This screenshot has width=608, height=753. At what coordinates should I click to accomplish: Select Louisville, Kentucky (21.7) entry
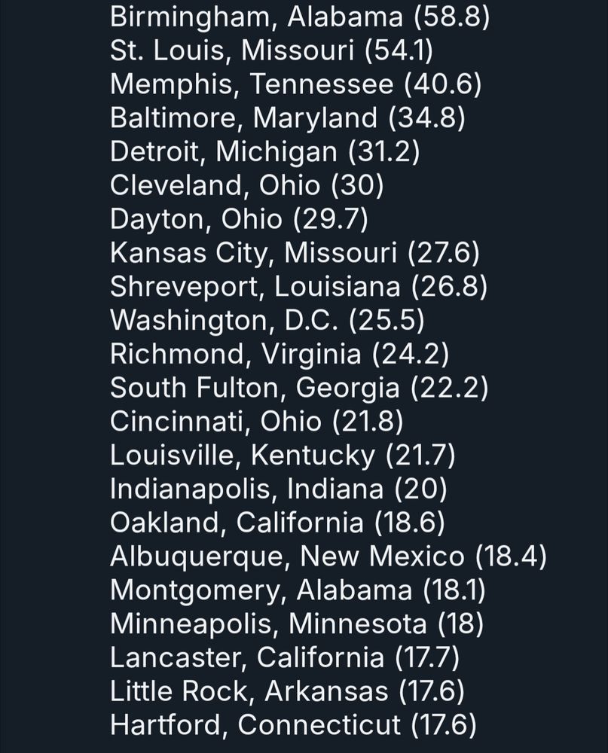283,456
